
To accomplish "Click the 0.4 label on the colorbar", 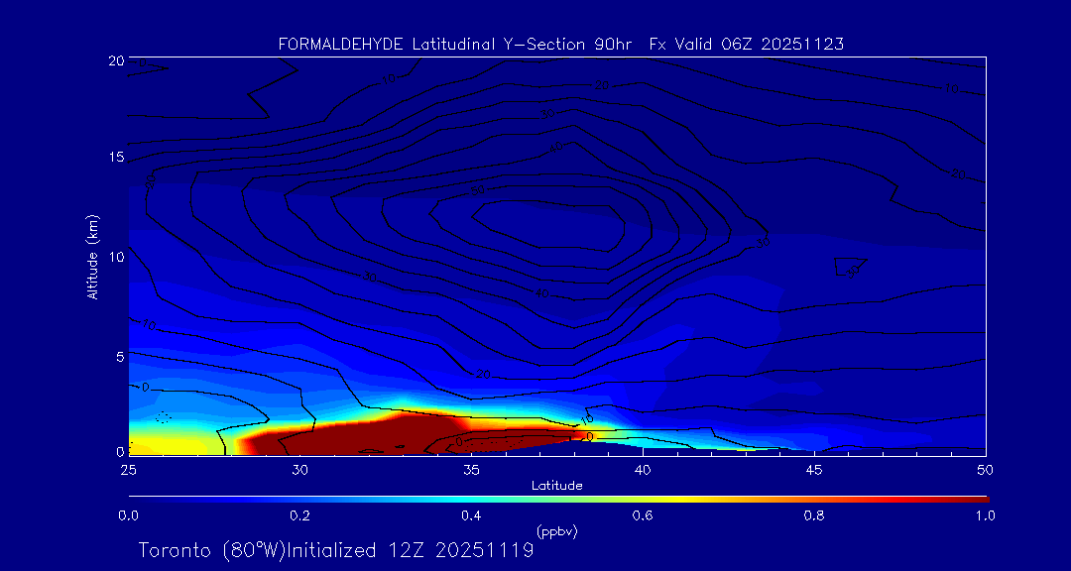I will [x=471, y=515].
